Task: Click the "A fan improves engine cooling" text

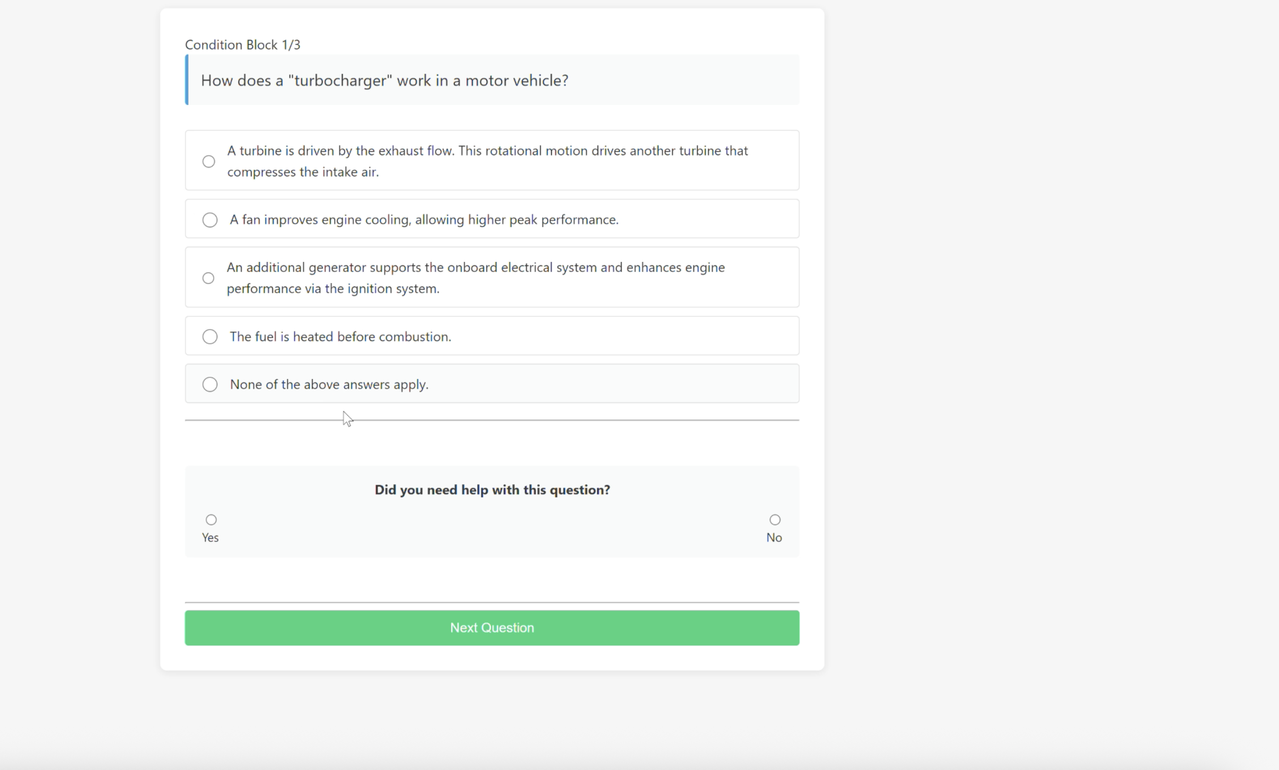Action: tap(424, 220)
